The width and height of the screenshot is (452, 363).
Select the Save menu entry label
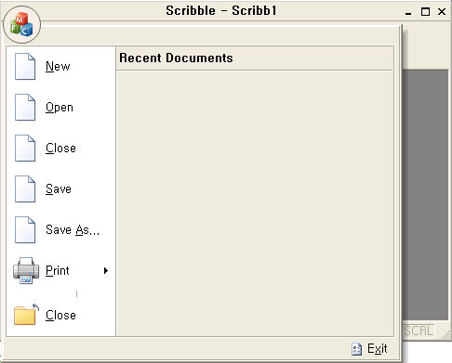59,188
